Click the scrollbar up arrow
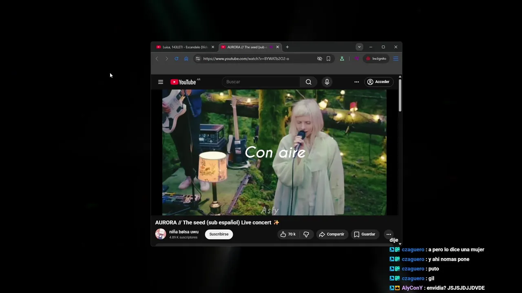The image size is (522, 293). point(400,77)
